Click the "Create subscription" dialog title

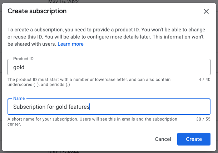37,11
